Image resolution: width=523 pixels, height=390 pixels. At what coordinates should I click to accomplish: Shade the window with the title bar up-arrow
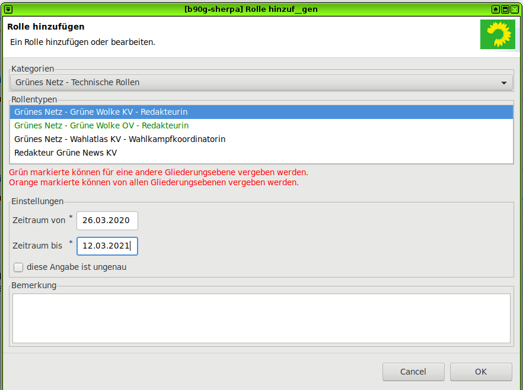tap(496, 9)
